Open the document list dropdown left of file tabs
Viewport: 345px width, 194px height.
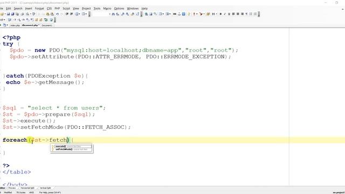7,25
